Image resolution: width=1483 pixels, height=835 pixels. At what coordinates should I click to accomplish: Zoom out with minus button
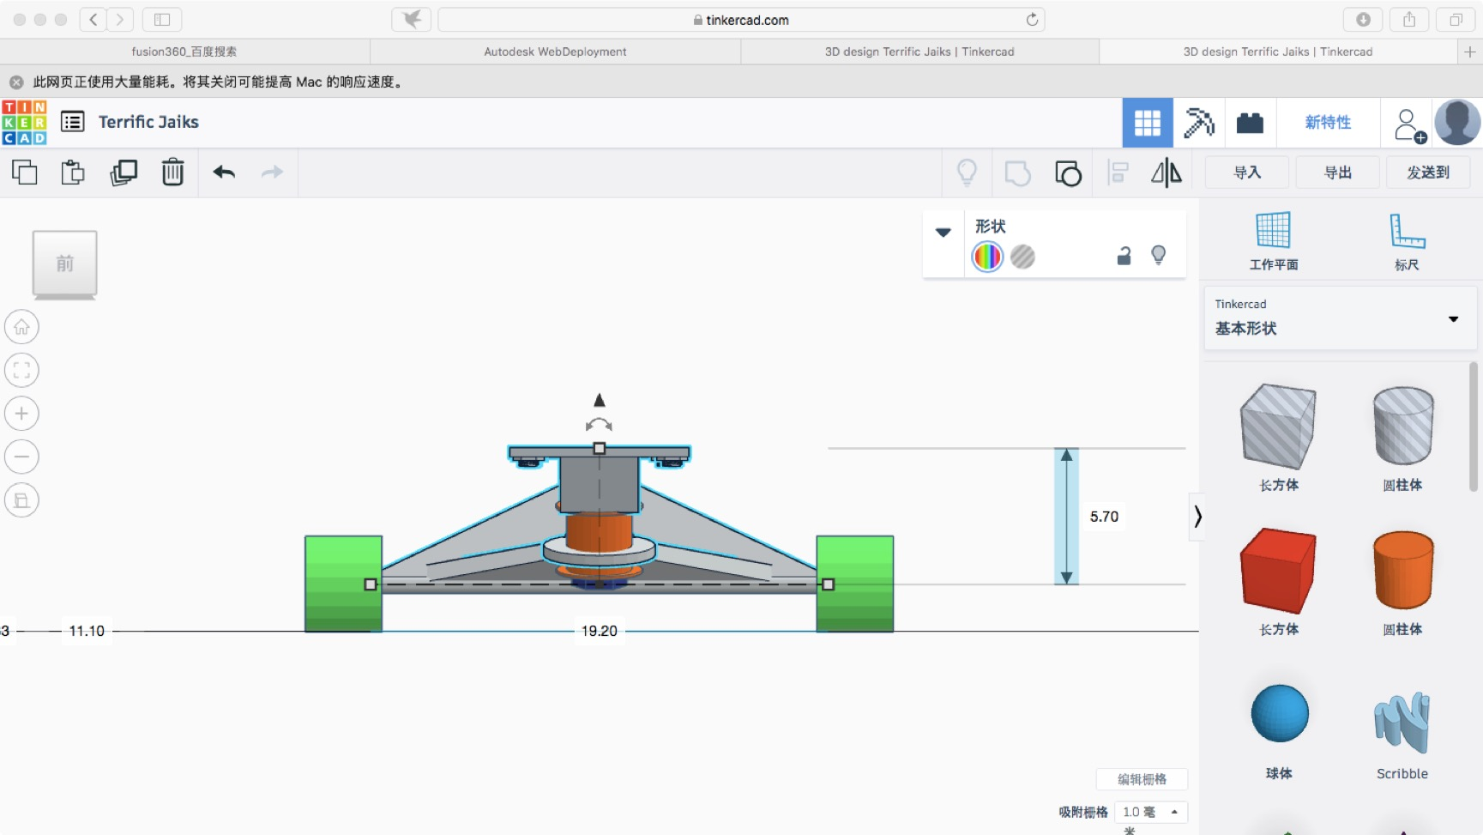(x=21, y=457)
